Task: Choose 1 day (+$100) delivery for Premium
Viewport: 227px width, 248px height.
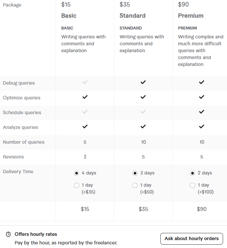Action: (x=193, y=185)
